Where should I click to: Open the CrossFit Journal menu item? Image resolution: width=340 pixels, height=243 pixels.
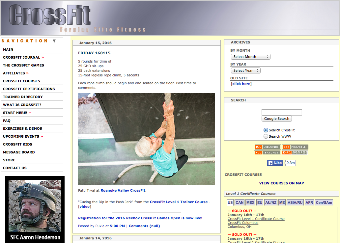[32, 57]
